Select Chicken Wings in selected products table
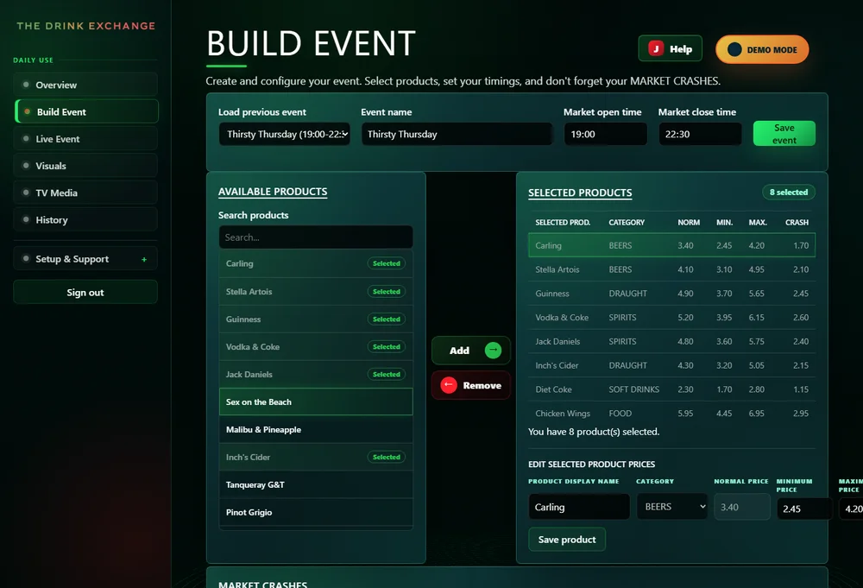Image resolution: width=863 pixels, height=588 pixels. click(671, 413)
